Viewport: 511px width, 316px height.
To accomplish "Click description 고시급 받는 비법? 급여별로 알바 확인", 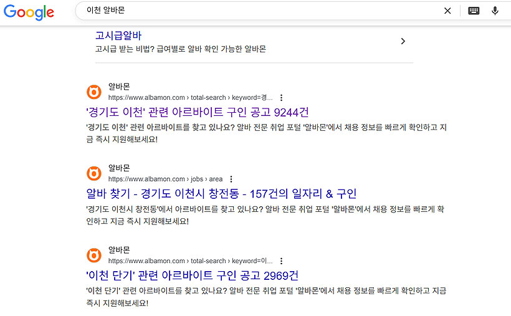I will tap(181, 49).
